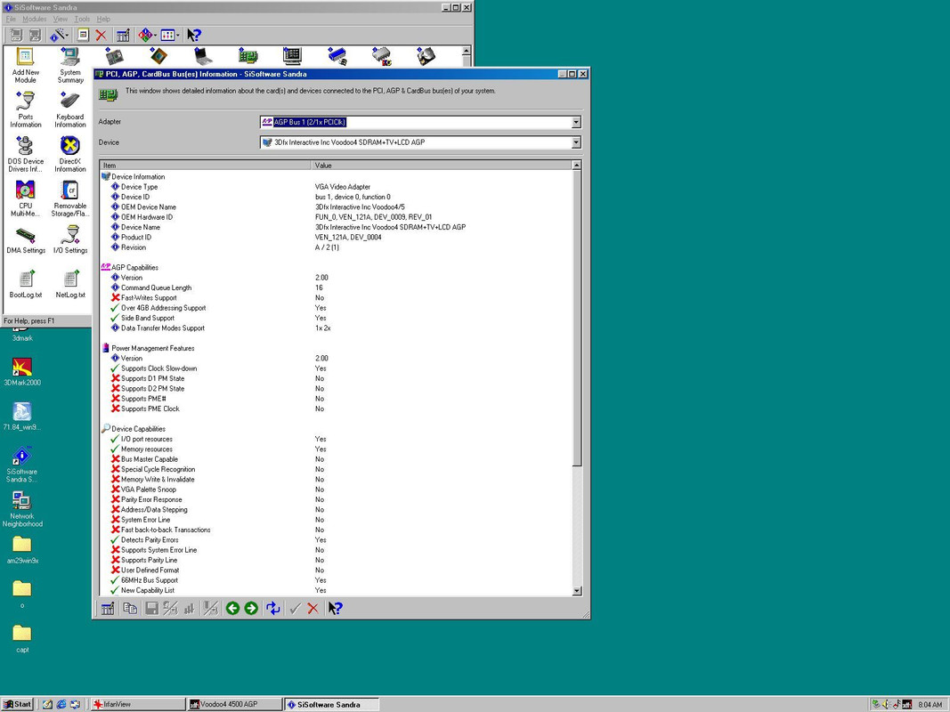Open the capt desktop folder
The width and height of the screenshot is (950, 712).
22,639
